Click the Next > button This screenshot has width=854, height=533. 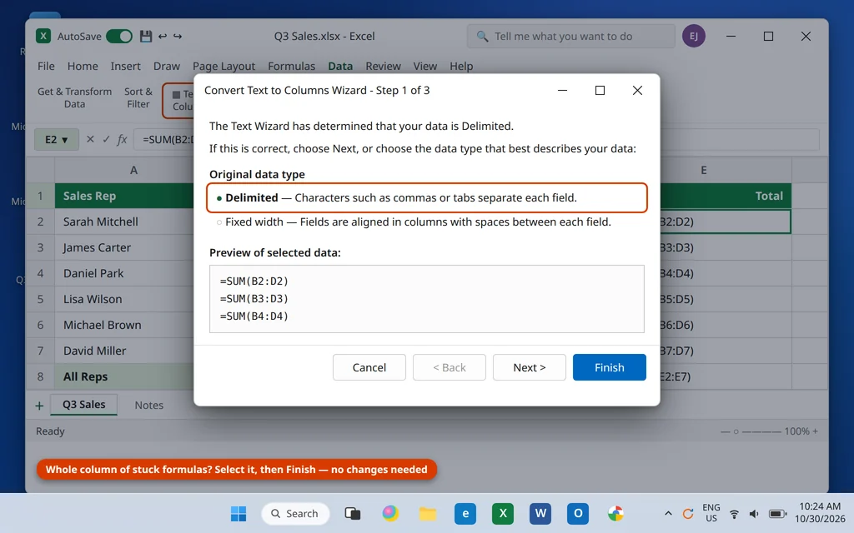pyautogui.click(x=530, y=367)
